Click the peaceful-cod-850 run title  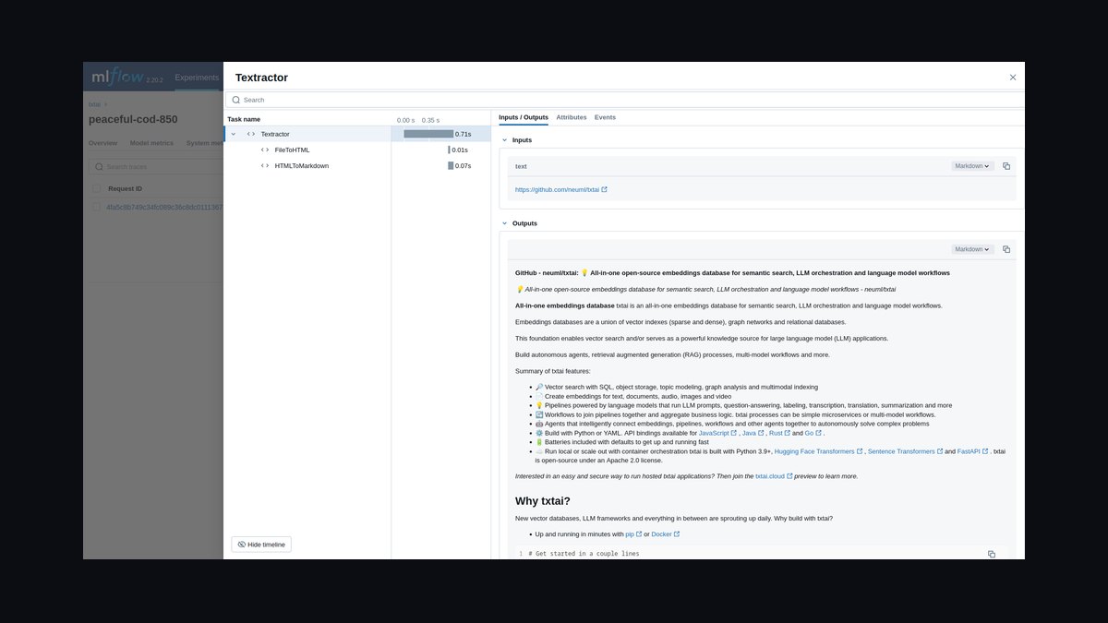133,119
